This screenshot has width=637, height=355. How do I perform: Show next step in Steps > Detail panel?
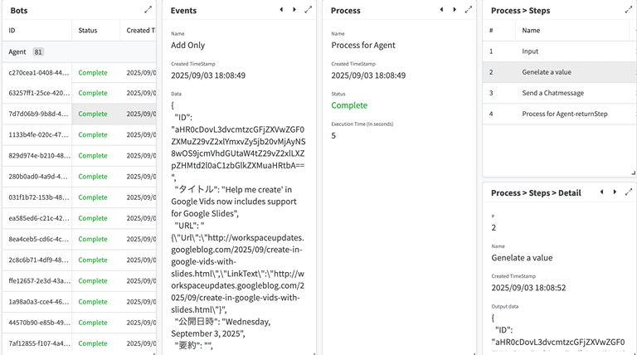[x=615, y=192]
